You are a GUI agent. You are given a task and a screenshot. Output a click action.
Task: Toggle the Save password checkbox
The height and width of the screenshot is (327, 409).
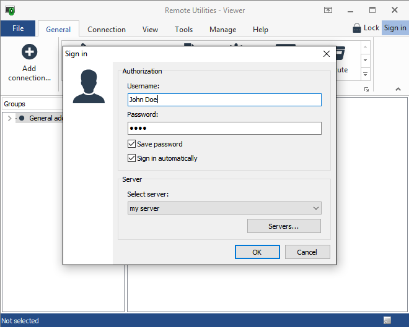(132, 143)
